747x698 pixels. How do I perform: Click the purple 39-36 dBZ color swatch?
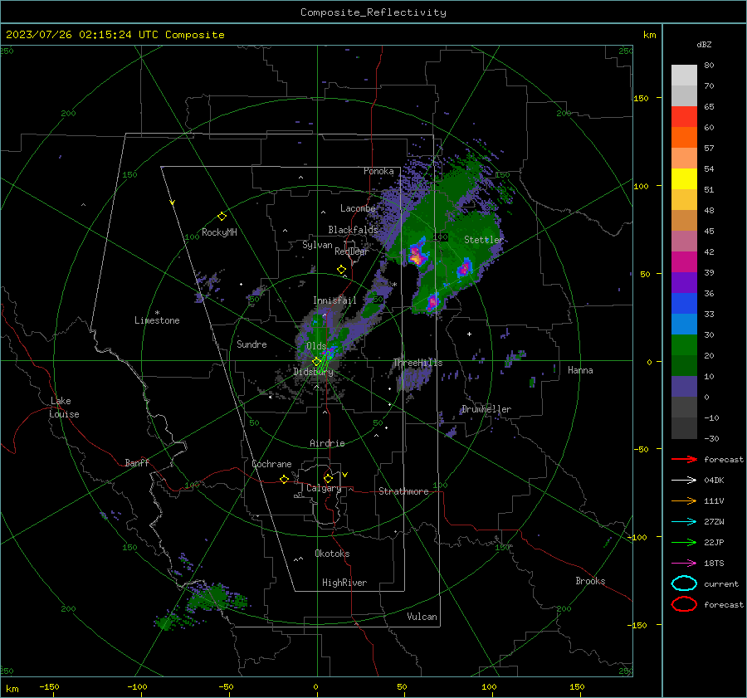(x=684, y=283)
